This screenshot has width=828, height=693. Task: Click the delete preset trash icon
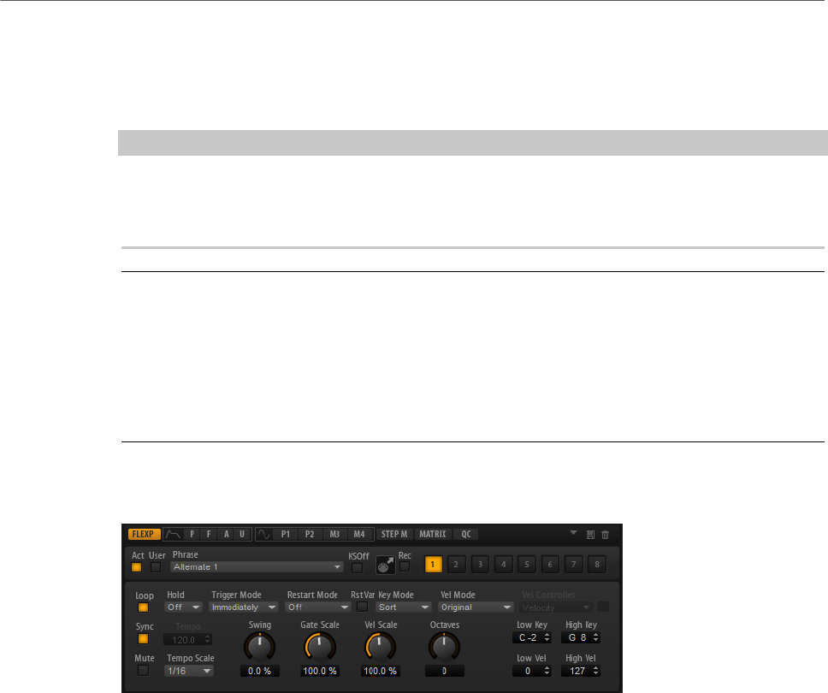tap(605, 535)
